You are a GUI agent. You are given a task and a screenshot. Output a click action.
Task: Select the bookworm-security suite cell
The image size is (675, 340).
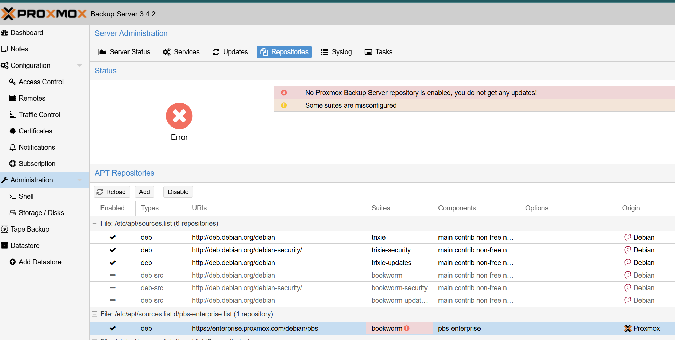(x=400, y=288)
